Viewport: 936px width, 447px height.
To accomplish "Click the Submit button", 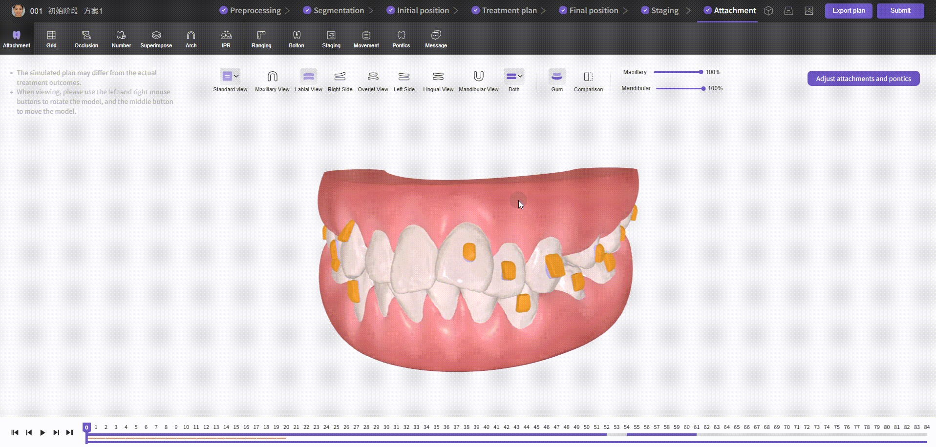I will (900, 11).
